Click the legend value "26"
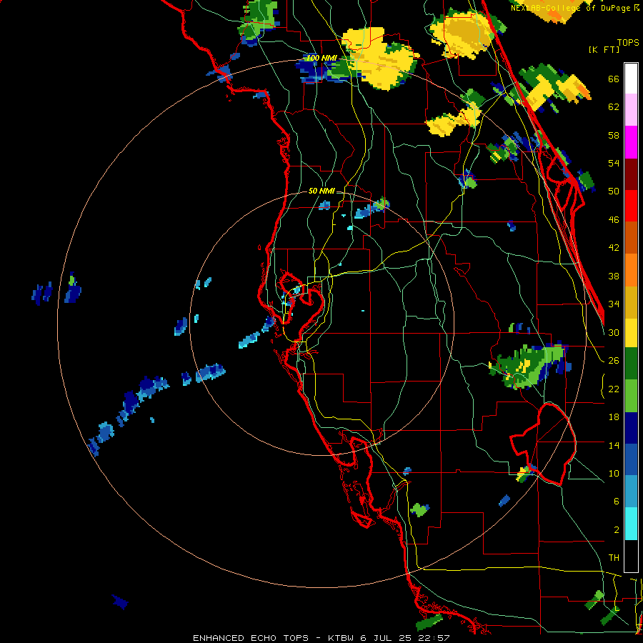The width and height of the screenshot is (643, 643). 614,361
